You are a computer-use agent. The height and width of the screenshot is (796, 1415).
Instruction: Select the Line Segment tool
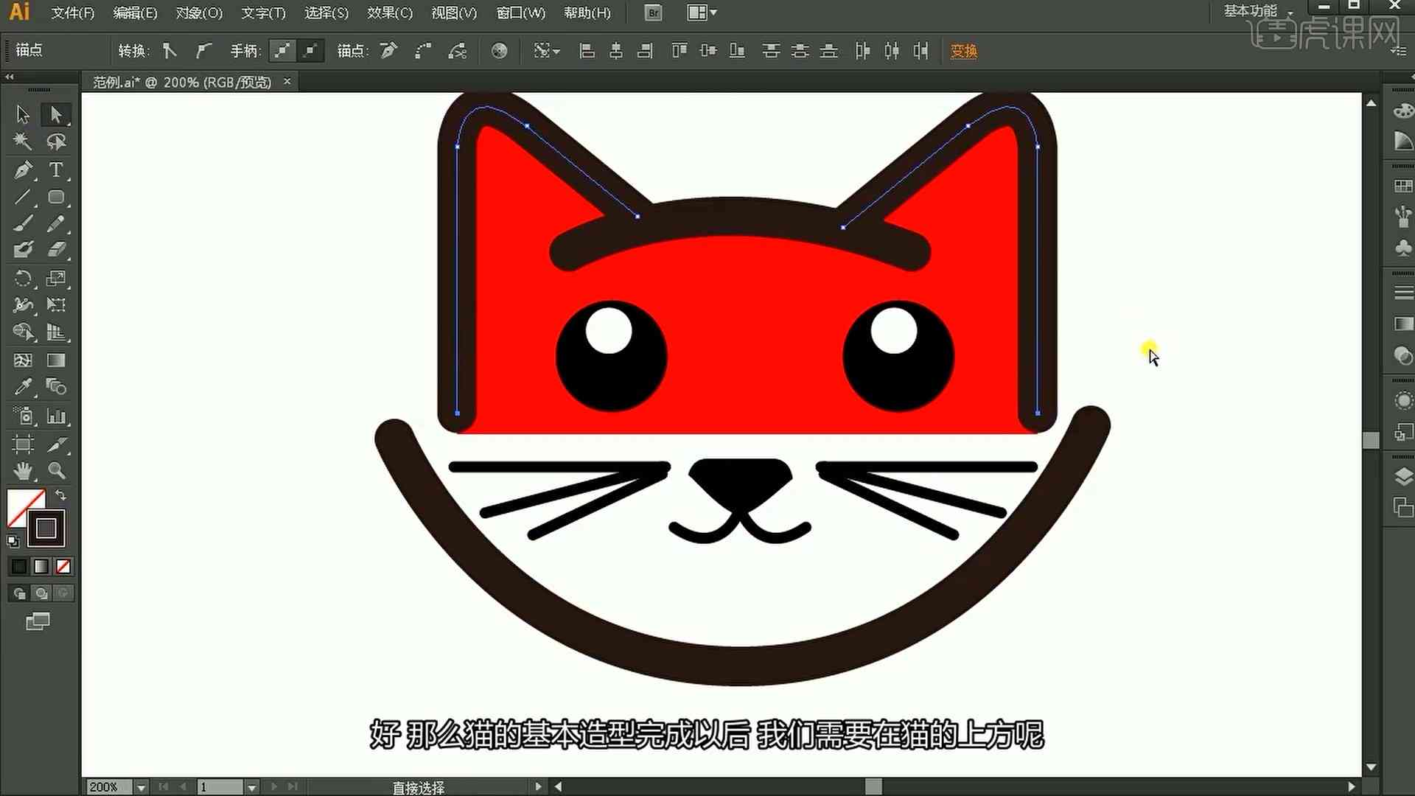[x=23, y=197]
